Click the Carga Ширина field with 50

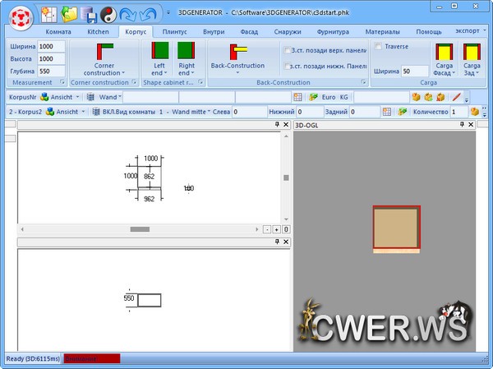415,71
